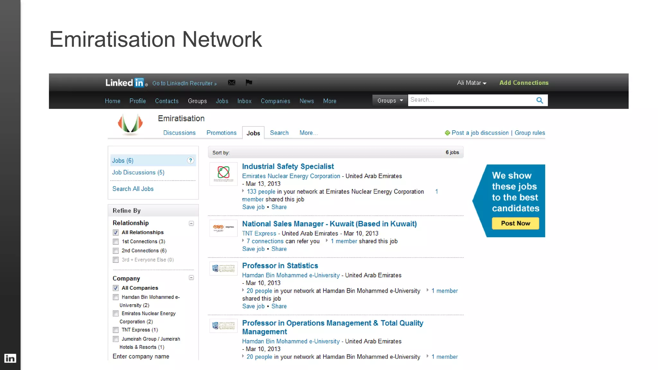Image resolution: width=658 pixels, height=370 pixels.
Task: Toggle All Relationships checkbox
Action: click(116, 232)
